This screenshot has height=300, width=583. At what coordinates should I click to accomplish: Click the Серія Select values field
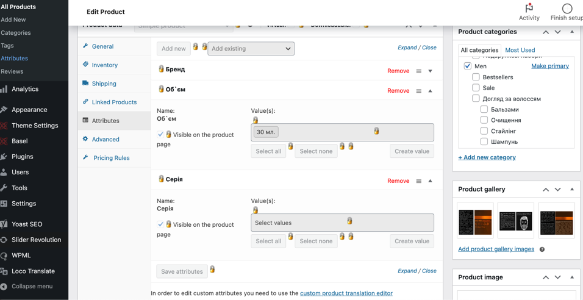coord(343,223)
